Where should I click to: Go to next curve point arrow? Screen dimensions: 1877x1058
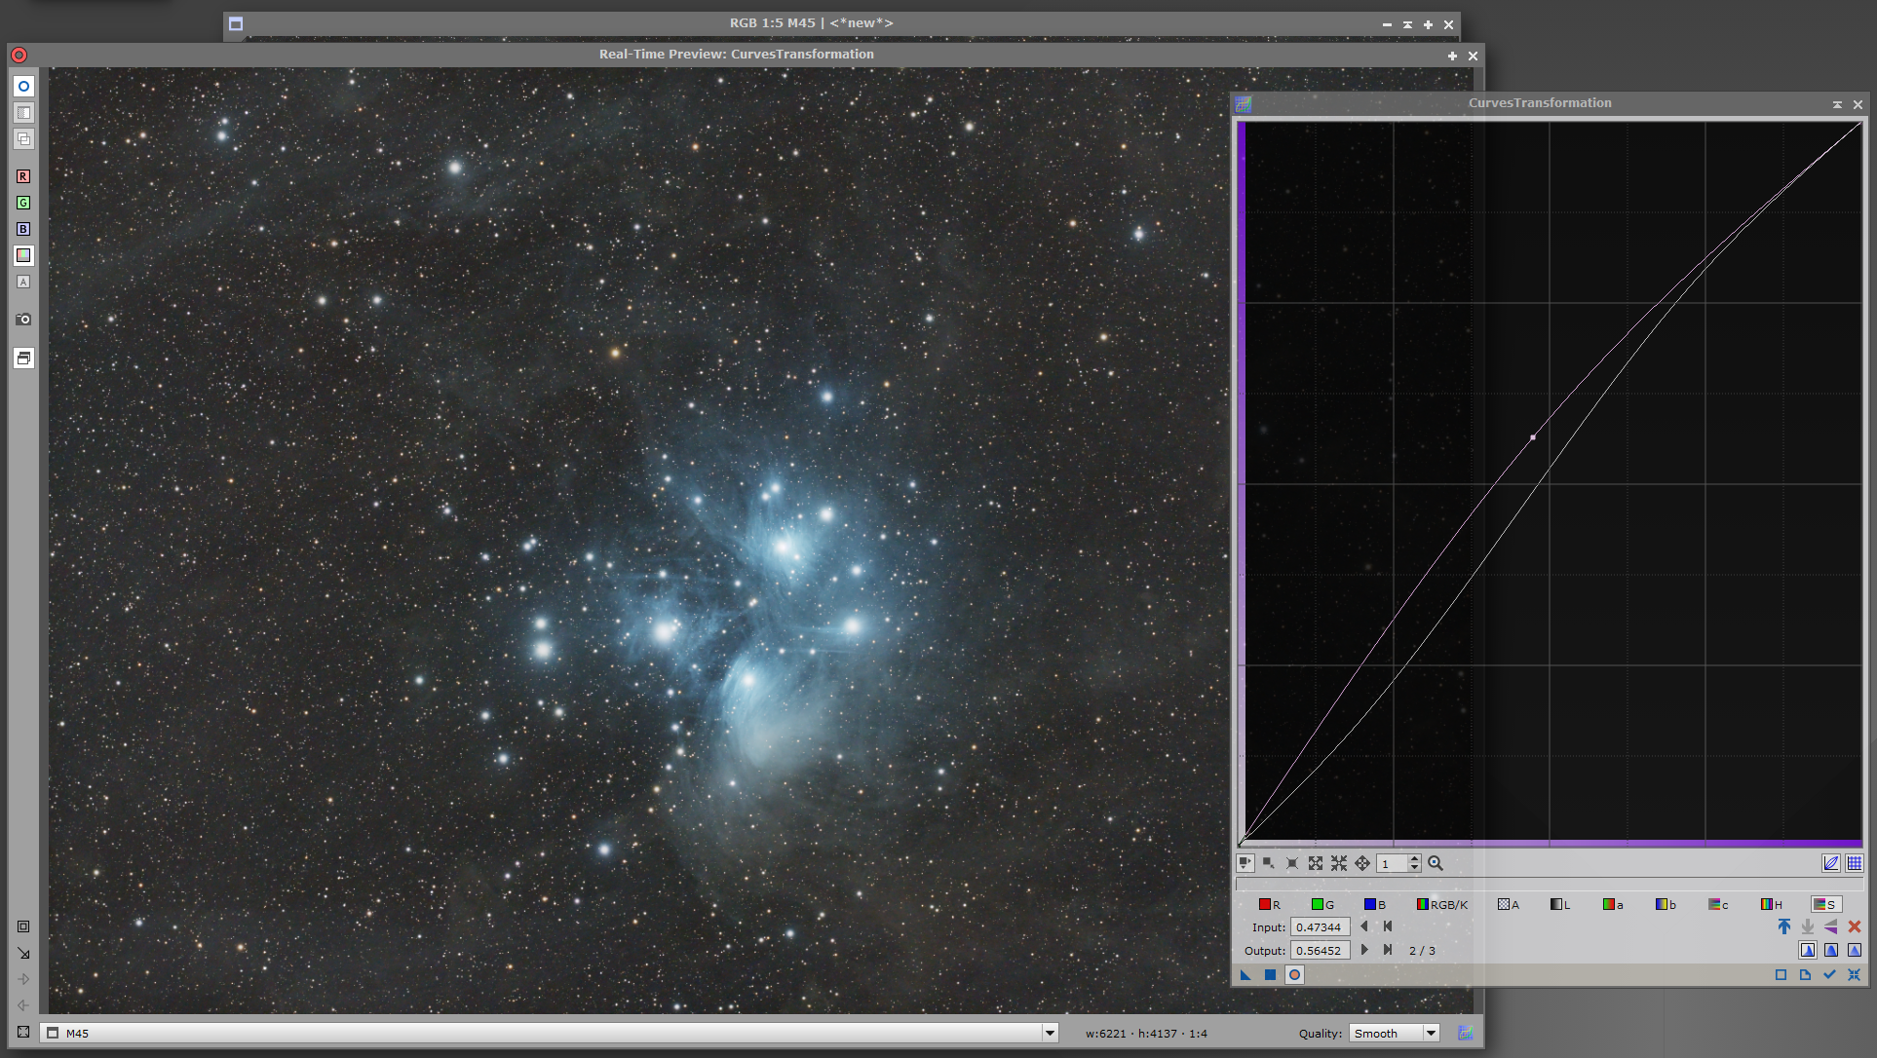coord(1364,950)
